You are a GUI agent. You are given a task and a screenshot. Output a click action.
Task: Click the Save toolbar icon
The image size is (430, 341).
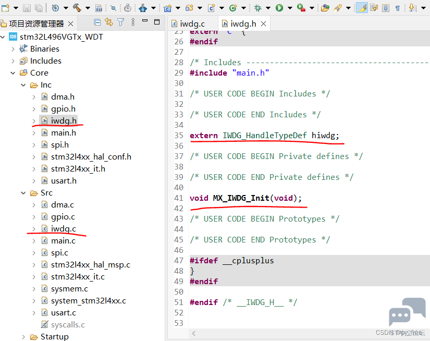(27, 8)
